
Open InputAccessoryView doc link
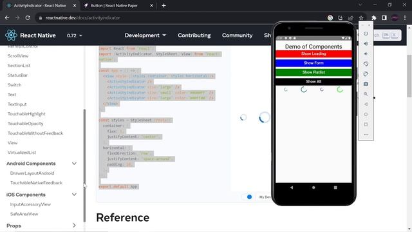pyautogui.click(x=30, y=204)
